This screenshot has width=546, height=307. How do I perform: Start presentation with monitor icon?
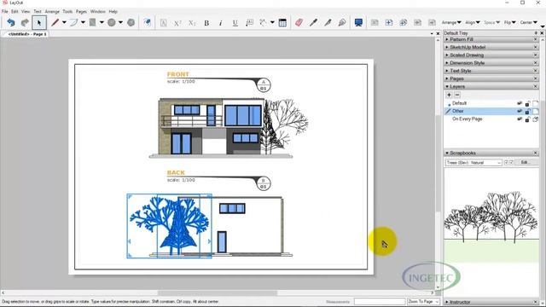click(x=358, y=23)
